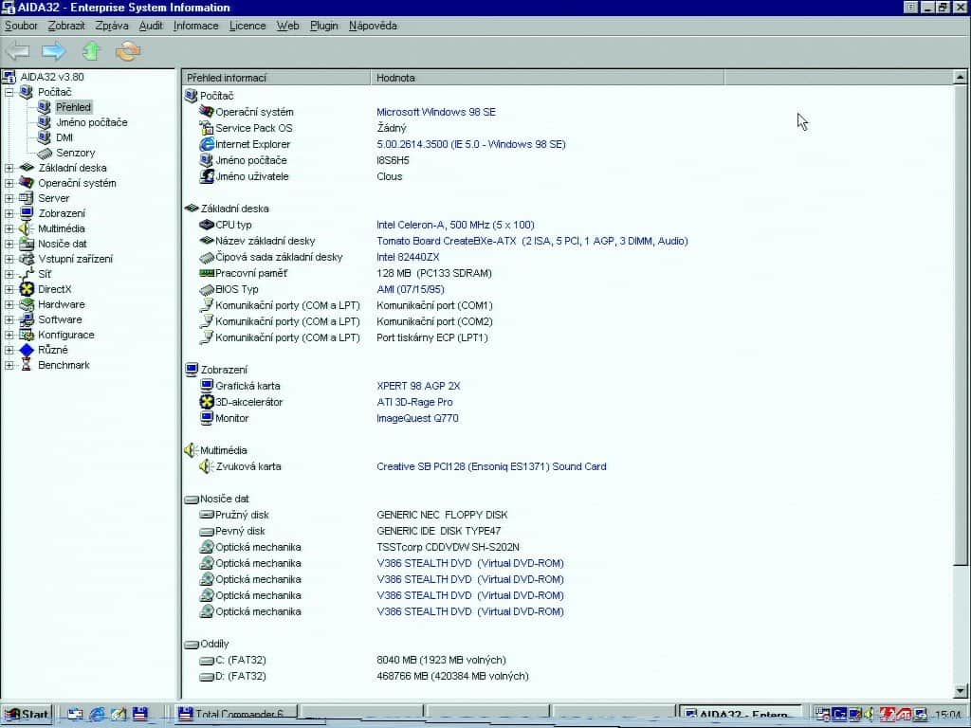
Task: Click the orange Refresh toolbar icon
Action: (128, 51)
